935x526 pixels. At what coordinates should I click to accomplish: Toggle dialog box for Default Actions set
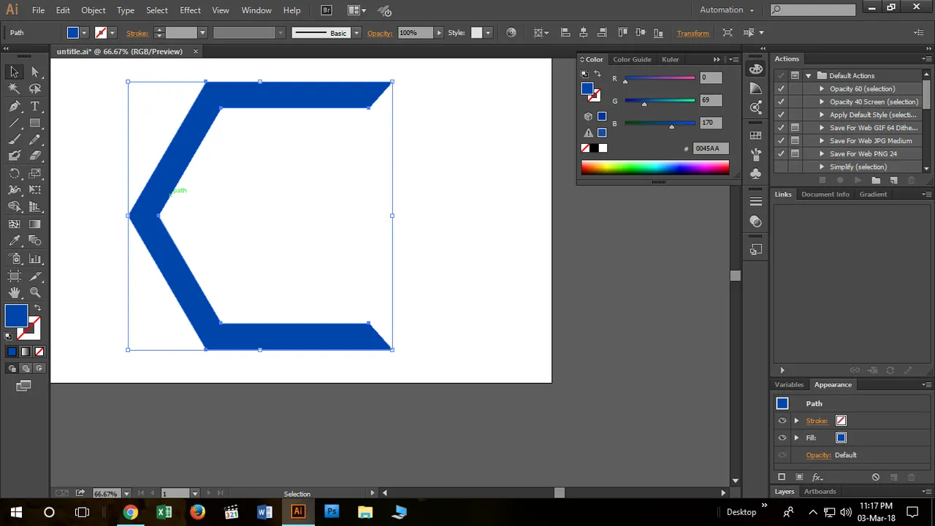click(x=795, y=75)
